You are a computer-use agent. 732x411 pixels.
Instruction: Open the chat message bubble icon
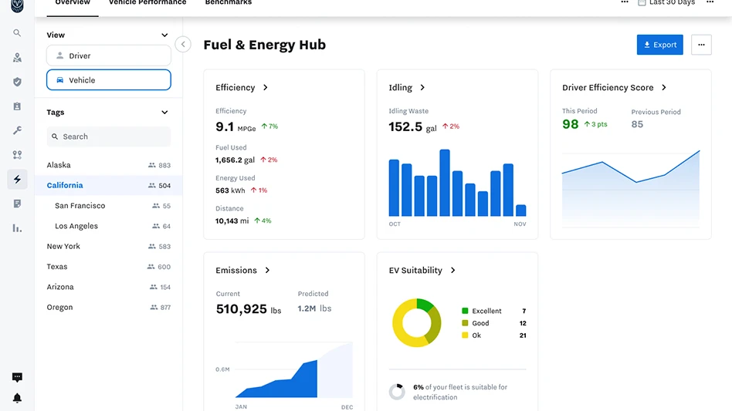(17, 377)
